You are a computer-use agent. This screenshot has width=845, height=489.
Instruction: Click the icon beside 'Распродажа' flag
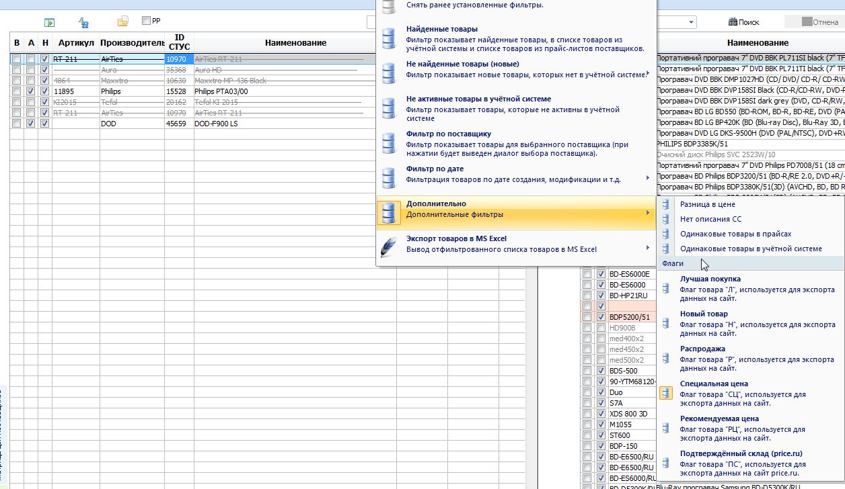coord(666,358)
